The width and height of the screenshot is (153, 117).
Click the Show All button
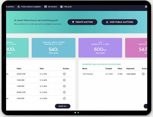tap(63, 106)
